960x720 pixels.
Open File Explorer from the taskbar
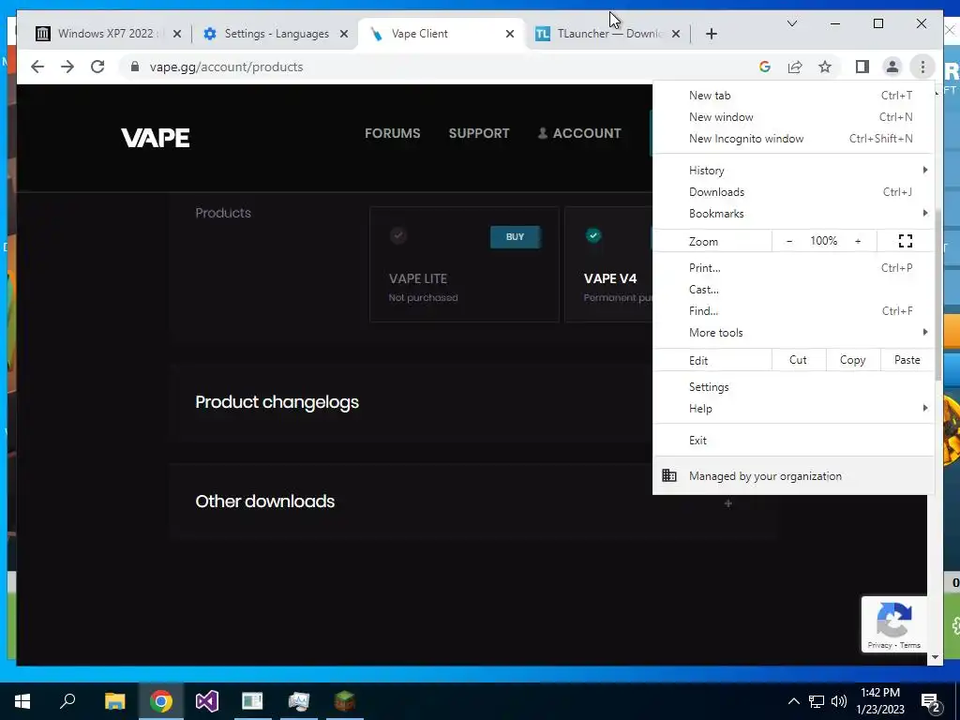(114, 701)
